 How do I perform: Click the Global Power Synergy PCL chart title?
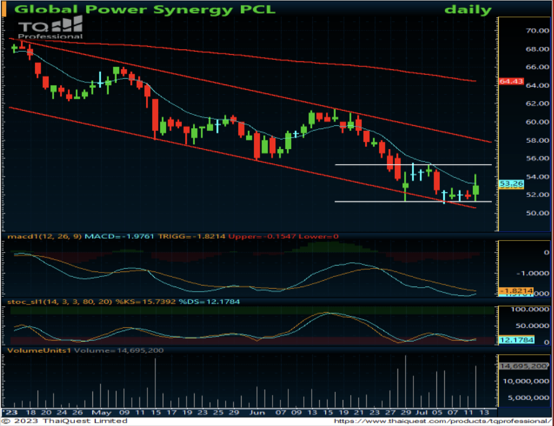pyautogui.click(x=145, y=9)
